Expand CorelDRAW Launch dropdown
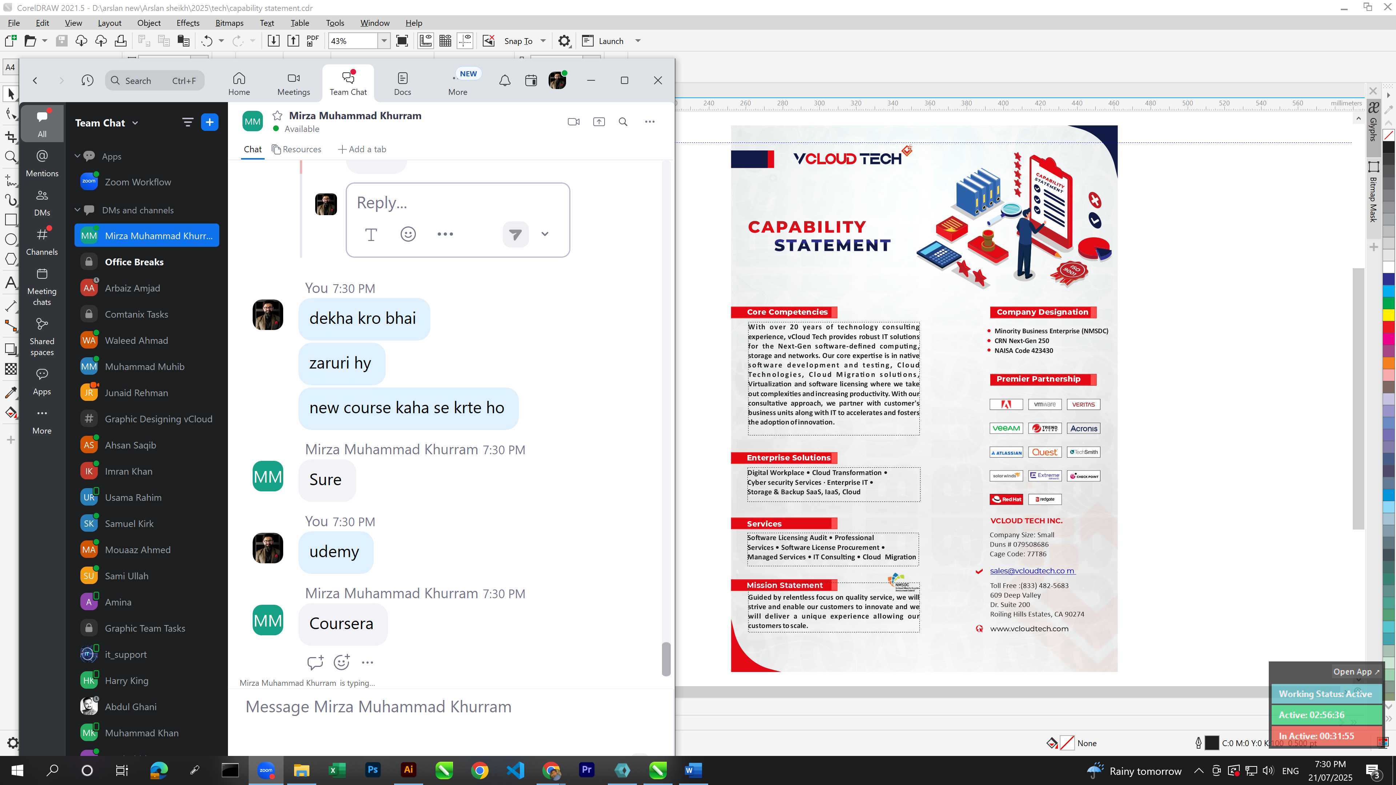Viewport: 1396px width, 785px height. pos(638,41)
